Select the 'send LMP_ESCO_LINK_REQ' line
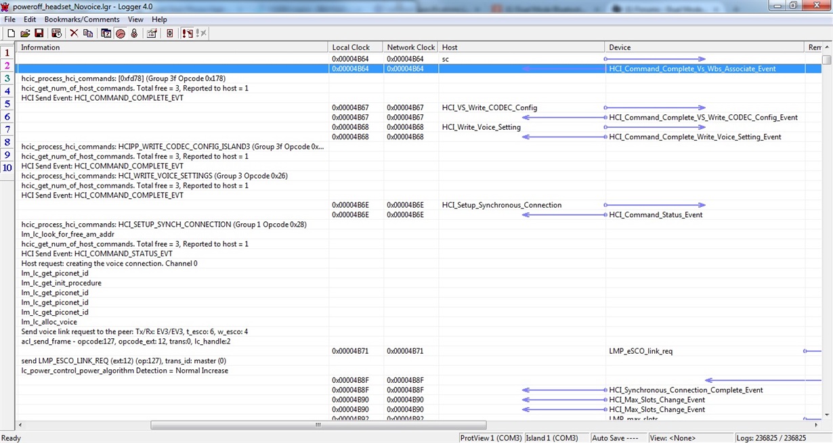833x443 pixels. pyautogui.click(x=123, y=361)
